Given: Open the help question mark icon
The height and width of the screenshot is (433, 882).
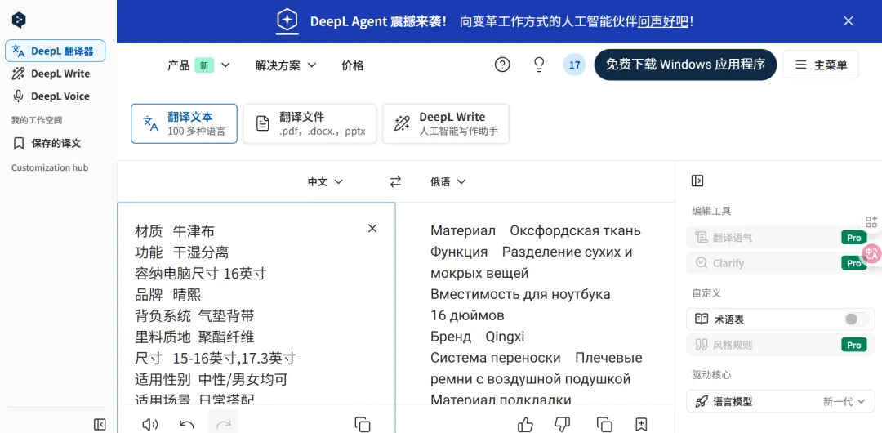Looking at the screenshot, I should (502, 65).
